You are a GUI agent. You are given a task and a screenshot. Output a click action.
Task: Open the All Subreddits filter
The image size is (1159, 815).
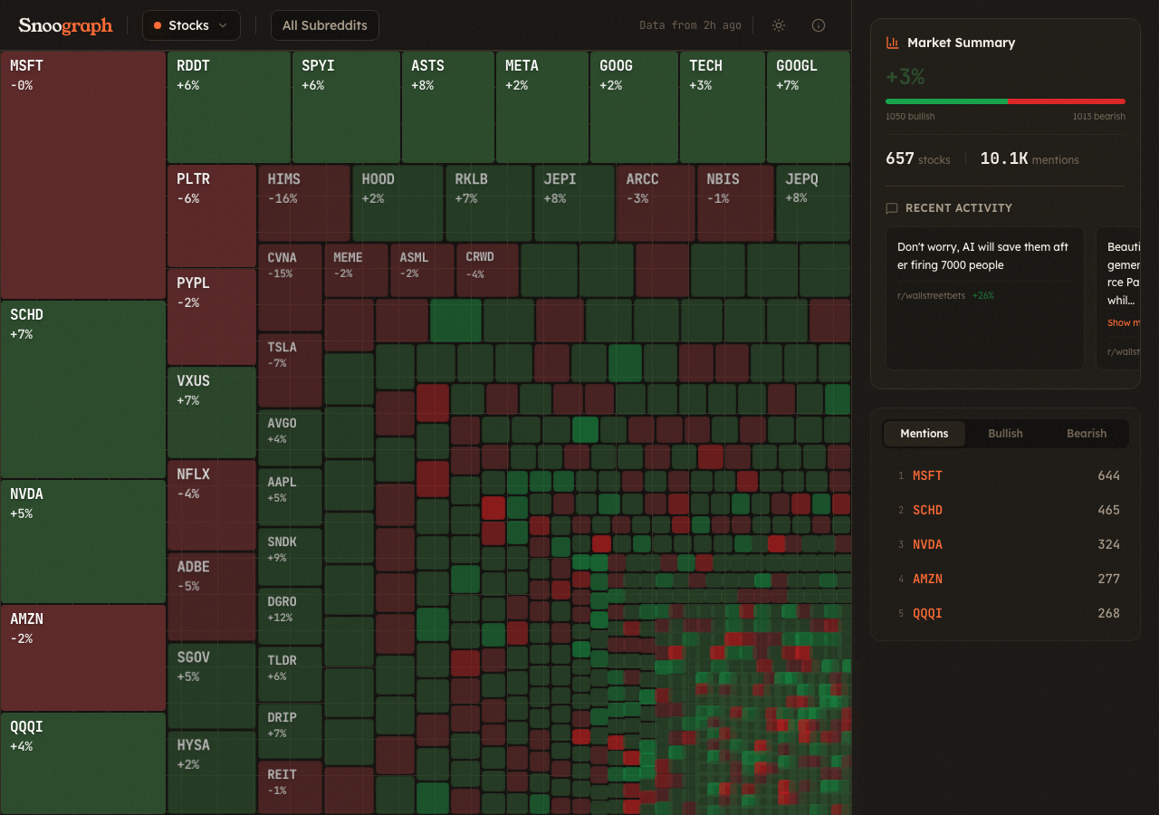point(324,25)
